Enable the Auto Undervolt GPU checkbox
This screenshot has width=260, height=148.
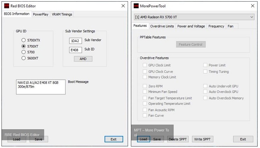(205, 86)
